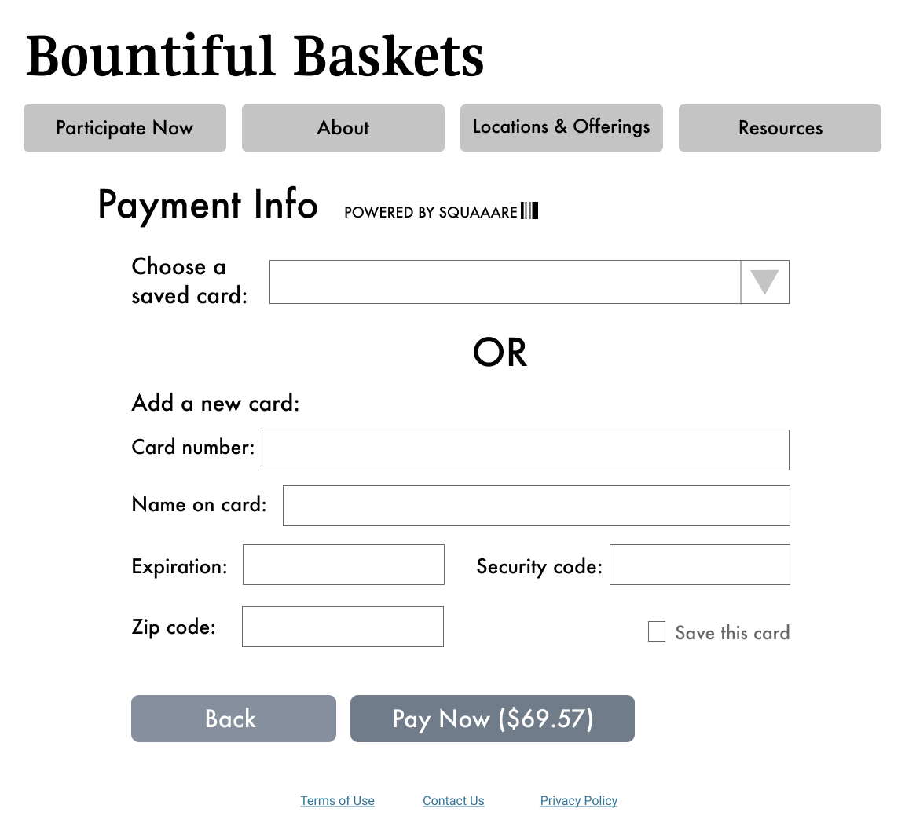The image size is (905, 823).
Task: Focus the Security code field
Action: [699, 565]
